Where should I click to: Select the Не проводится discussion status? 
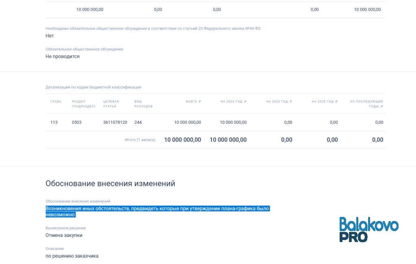62,56
